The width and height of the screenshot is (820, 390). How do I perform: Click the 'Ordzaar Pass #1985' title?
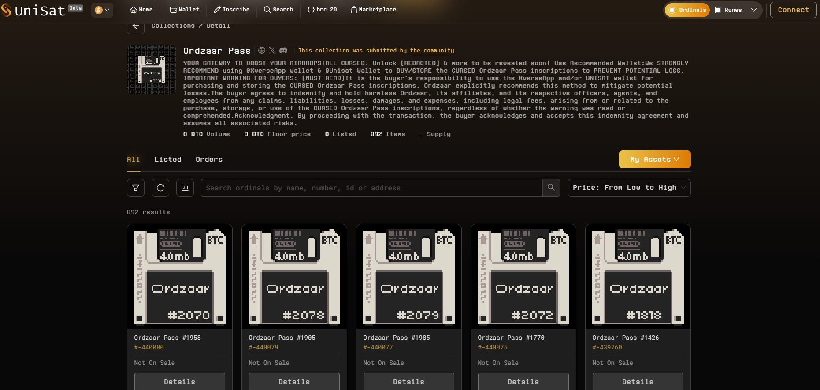pyautogui.click(x=397, y=338)
